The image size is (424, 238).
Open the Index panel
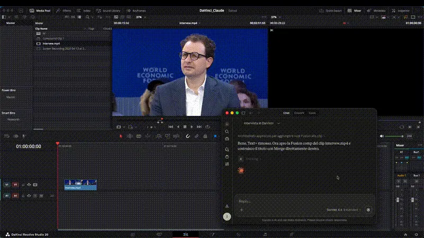[x=84, y=11]
